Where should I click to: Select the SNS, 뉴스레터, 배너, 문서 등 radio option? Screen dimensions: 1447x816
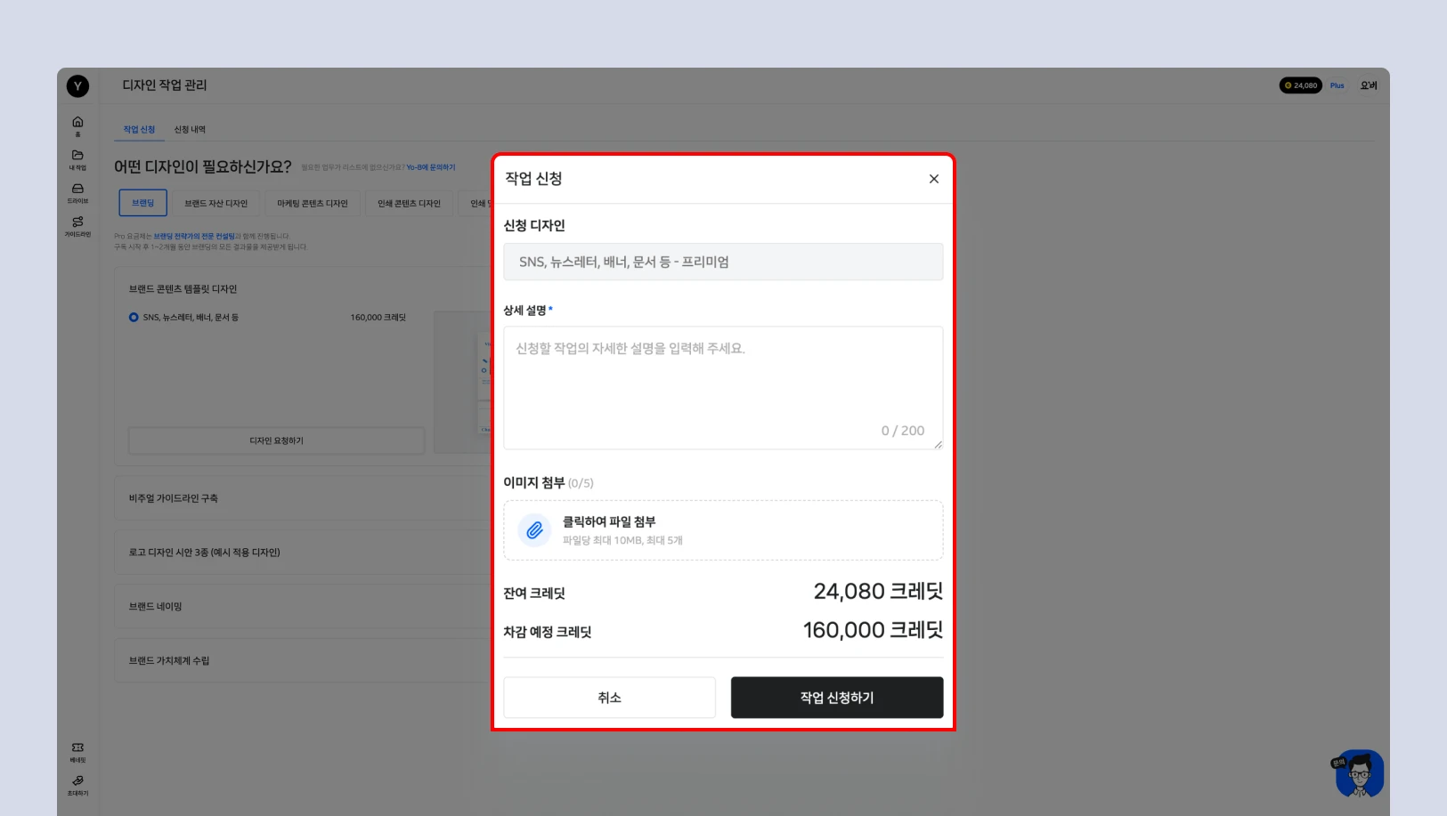134,318
